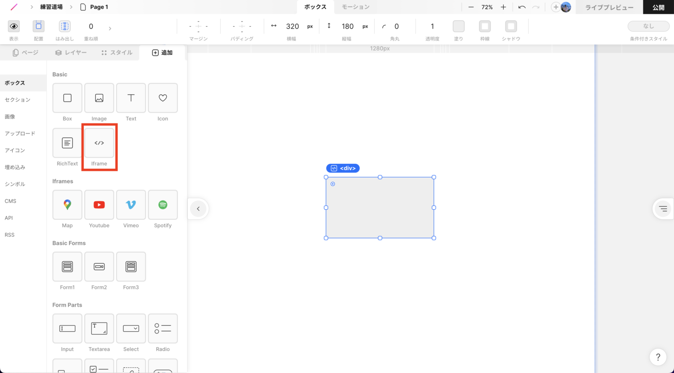Add a RichText element
674x373 pixels.
[67, 143]
